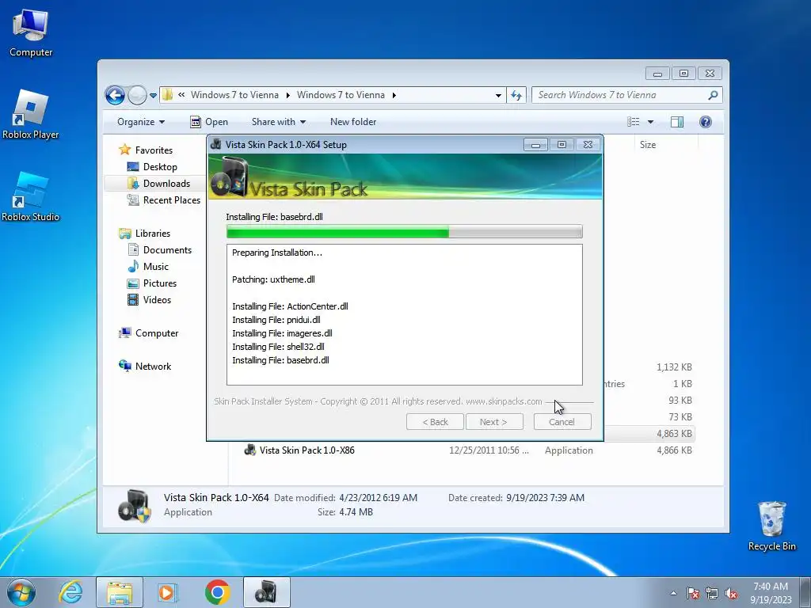This screenshot has height=608, width=811.
Task: Click the installation progress bar
Action: pyautogui.click(x=405, y=232)
